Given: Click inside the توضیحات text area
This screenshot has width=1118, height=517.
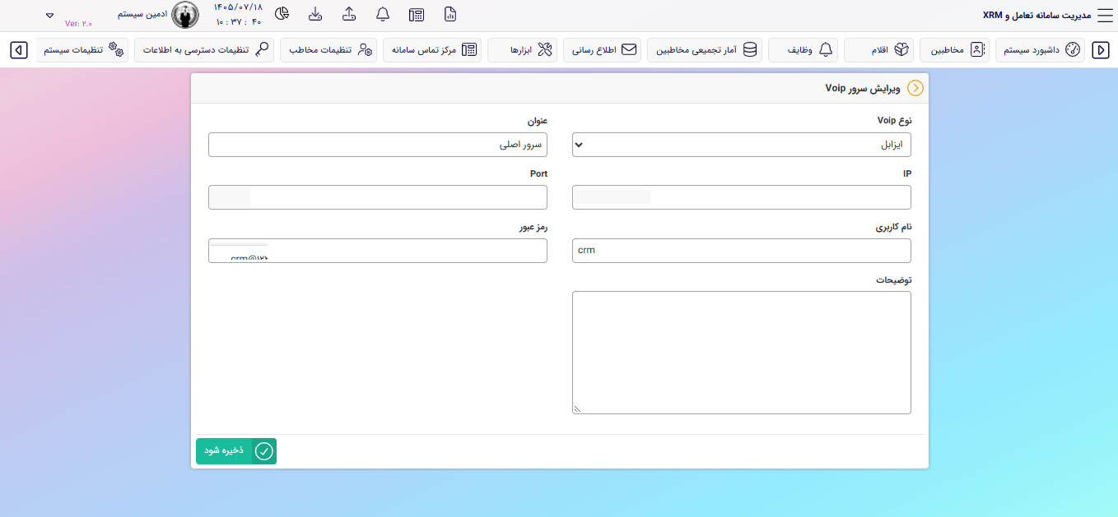Looking at the screenshot, I should click(x=742, y=353).
